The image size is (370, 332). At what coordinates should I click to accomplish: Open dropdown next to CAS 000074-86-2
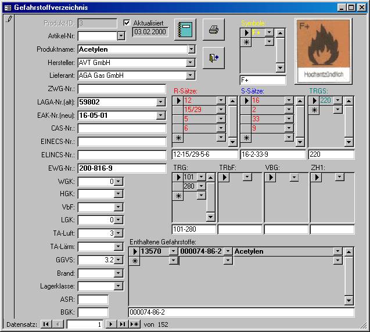point(228,251)
